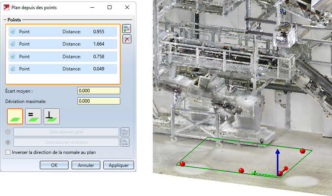This screenshot has height=196, width=332.
Task: Click the Appliquer button
Action: tap(121, 165)
